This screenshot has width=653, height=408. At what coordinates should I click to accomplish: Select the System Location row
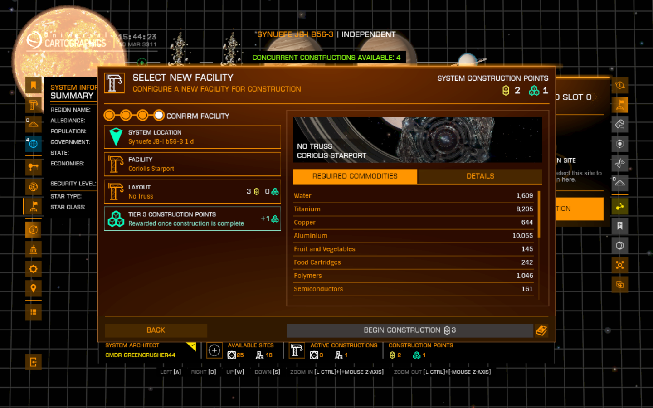click(192, 137)
